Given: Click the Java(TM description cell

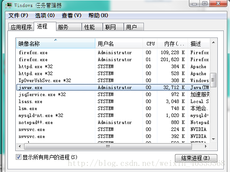Looking at the screenshot, I should point(200,88).
